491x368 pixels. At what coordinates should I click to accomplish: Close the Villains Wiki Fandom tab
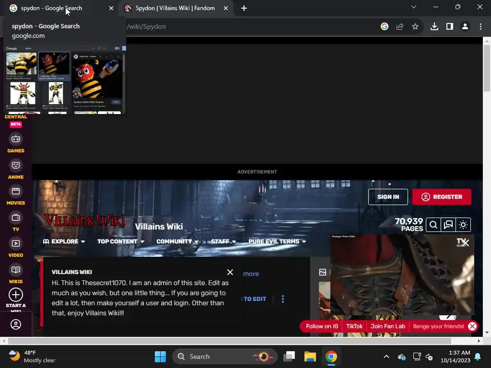[226, 9]
